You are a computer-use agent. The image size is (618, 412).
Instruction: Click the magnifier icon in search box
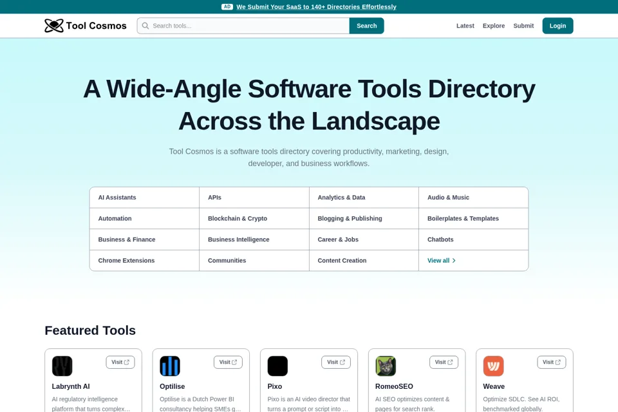[145, 26]
